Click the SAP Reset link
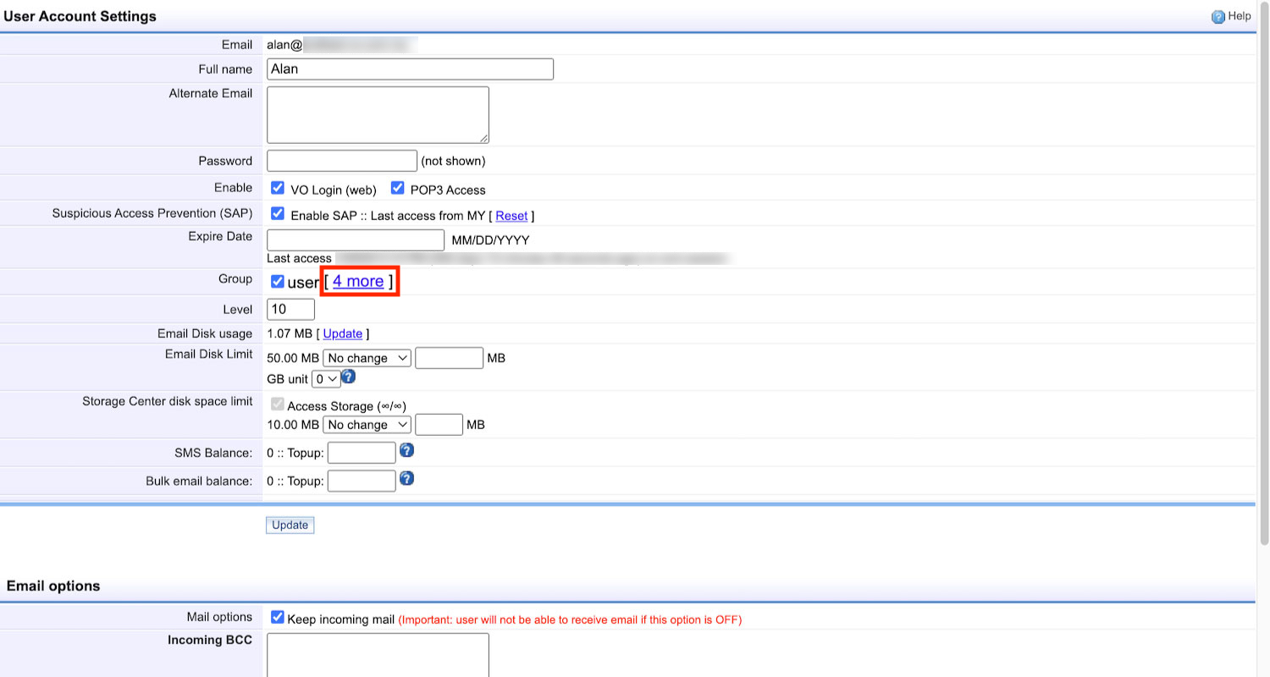The height and width of the screenshot is (677, 1270). [511, 216]
